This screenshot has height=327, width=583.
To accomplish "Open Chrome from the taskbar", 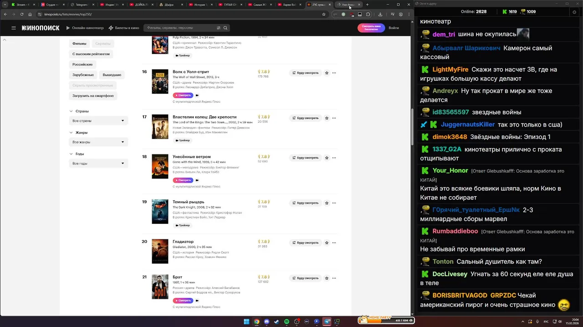I will pyautogui.click(x=256, y=322).
